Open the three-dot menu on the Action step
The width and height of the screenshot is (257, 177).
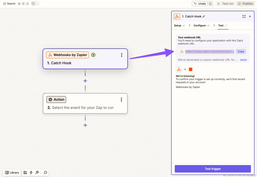(121, 99)
